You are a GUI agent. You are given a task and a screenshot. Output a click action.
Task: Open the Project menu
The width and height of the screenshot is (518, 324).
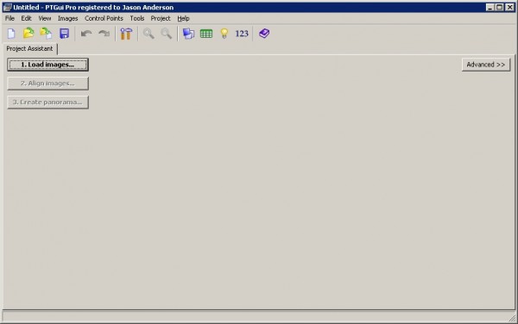point(161,18)
